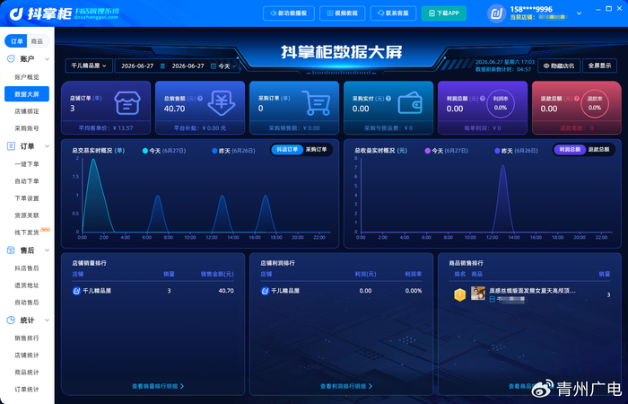The height and width of the screenshot is (404, 628).
Task: Open 退货地址 in sidebar
Action: (27, 285)
